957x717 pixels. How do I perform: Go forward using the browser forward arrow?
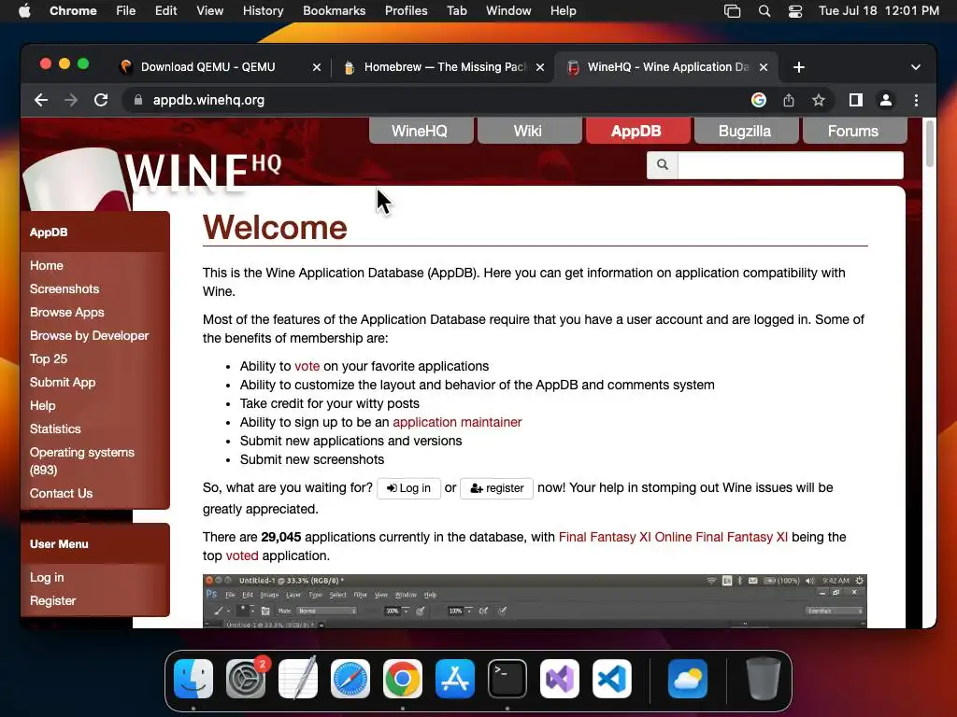(x=71, y=100)
